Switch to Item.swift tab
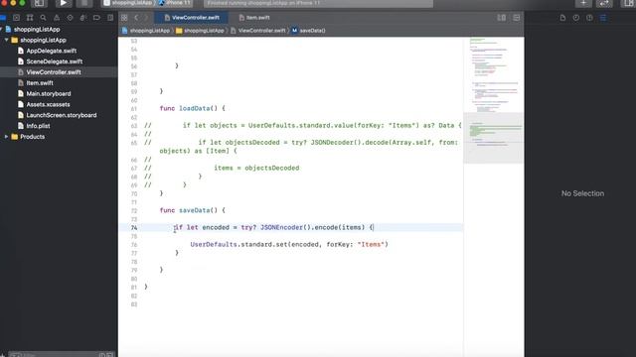636x357 pixels. point(254,18)
